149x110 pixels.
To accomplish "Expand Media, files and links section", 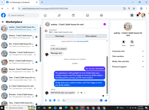I will pyautogui.click(x=128, y=61).
